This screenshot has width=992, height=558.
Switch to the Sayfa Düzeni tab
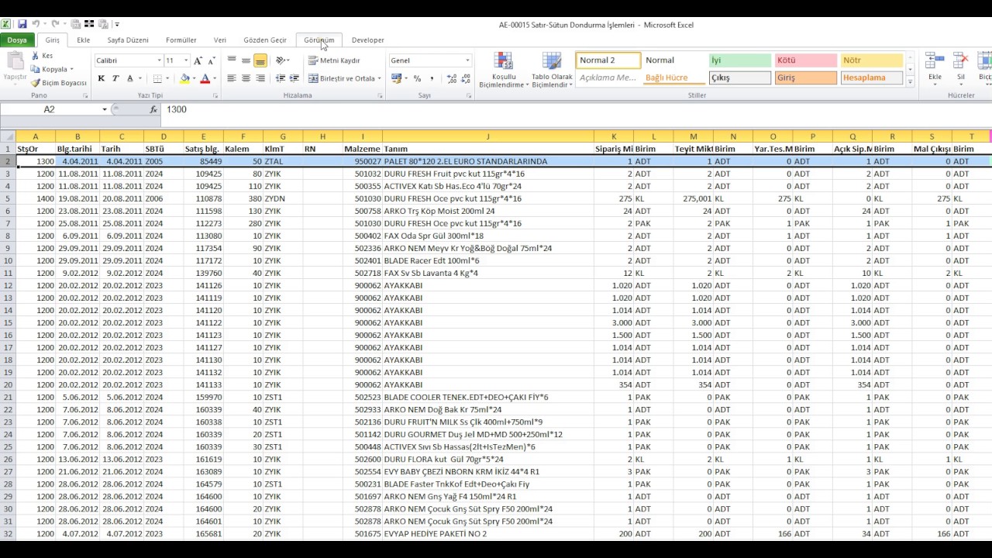(128, 40)
